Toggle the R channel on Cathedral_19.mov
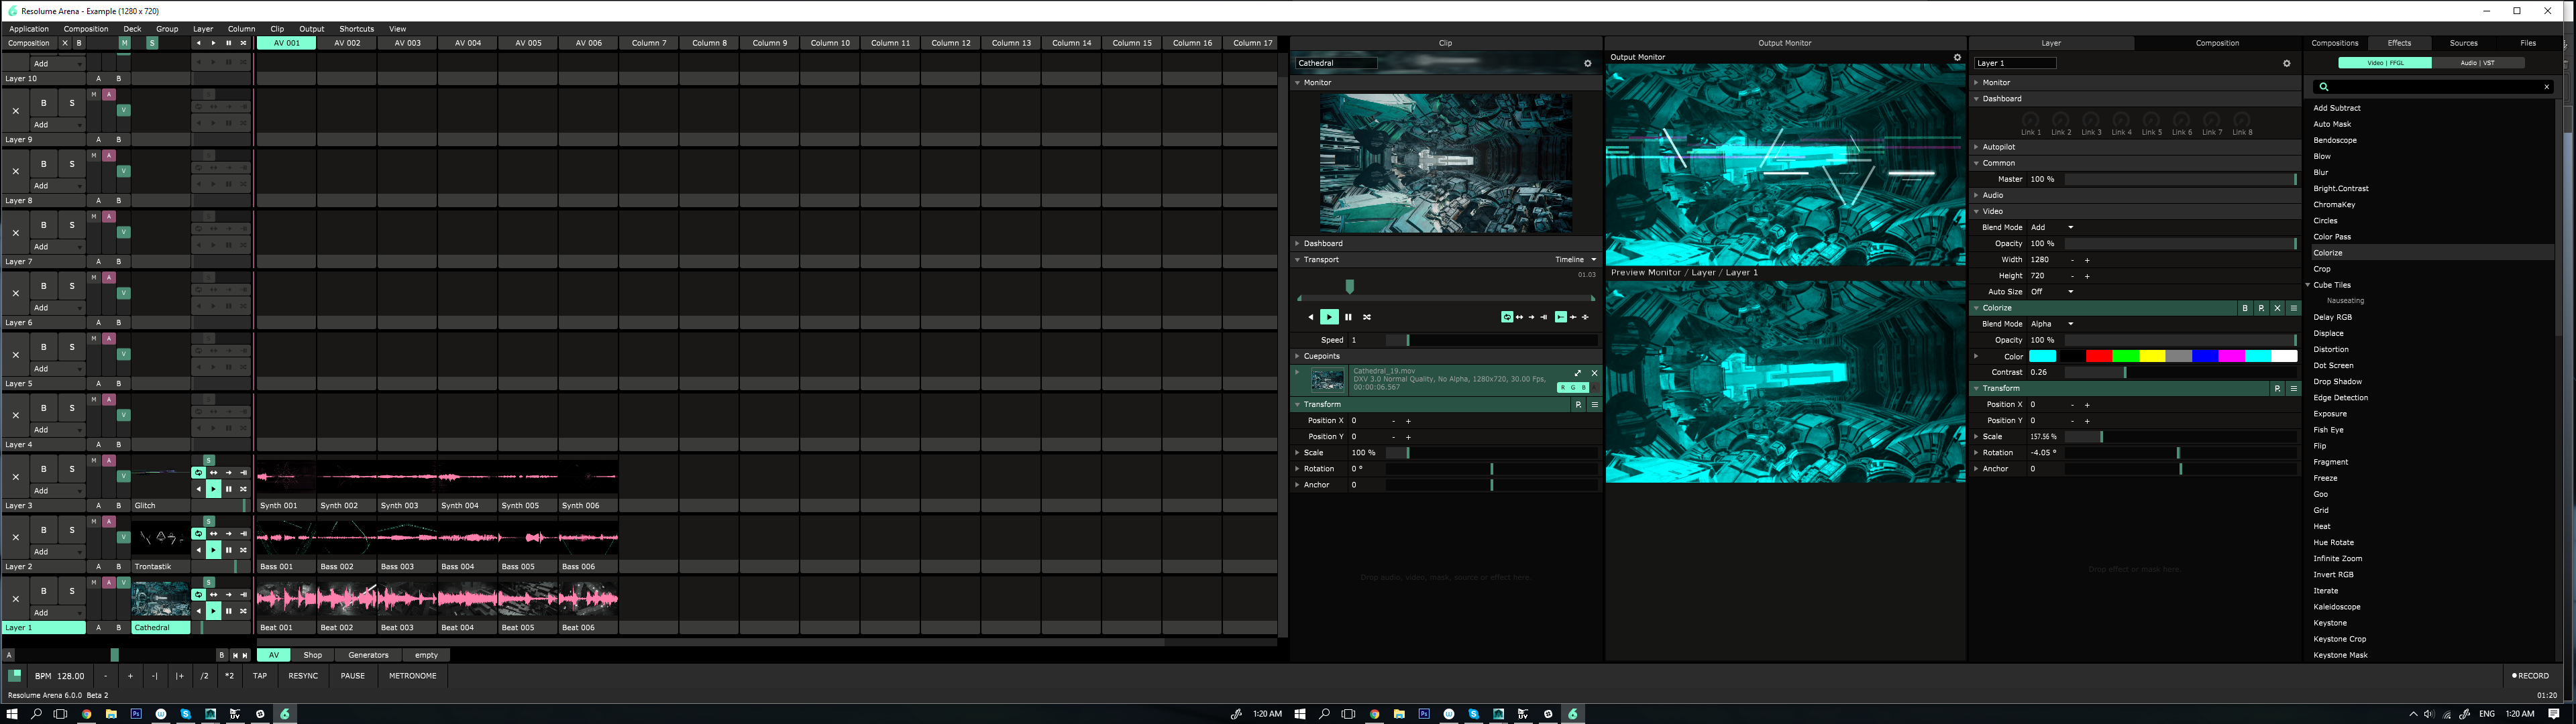The width and height of the screenshot is (2576, 724). click(1564, 387)
